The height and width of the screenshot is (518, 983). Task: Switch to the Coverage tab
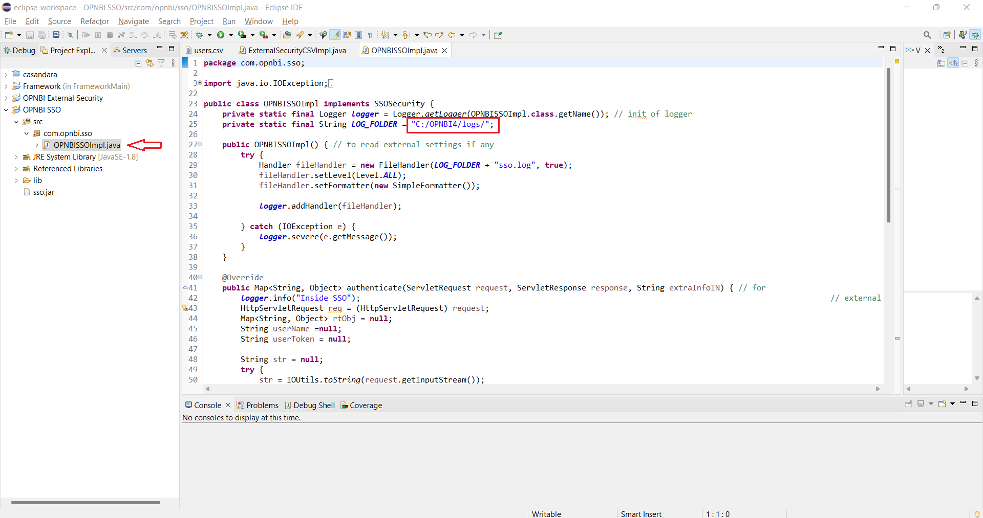coord(361,405)
